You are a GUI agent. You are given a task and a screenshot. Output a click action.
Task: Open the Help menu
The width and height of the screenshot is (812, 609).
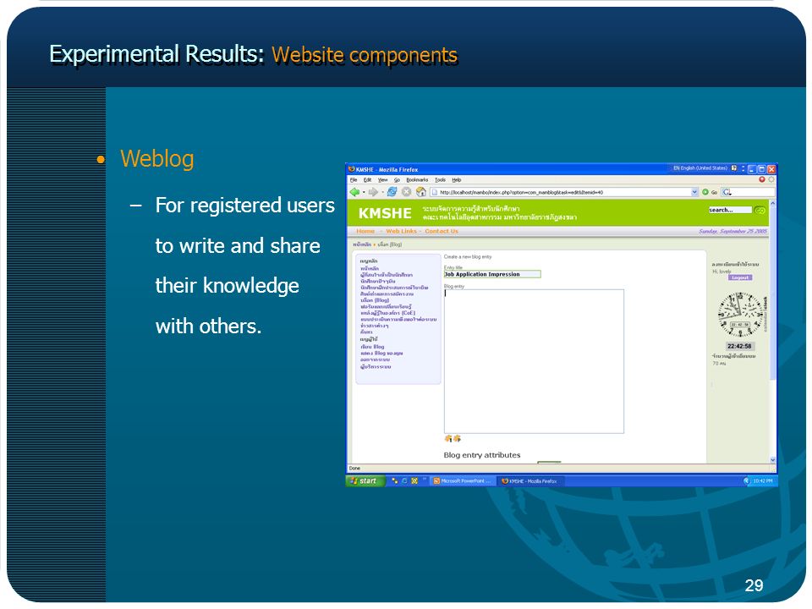click(456, 180)
